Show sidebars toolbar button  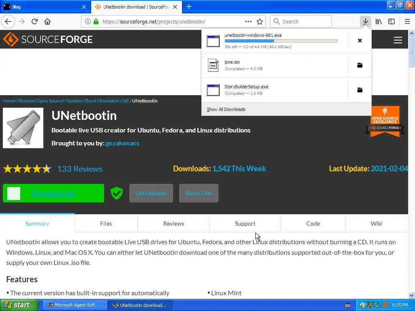[x=391, y=21]
